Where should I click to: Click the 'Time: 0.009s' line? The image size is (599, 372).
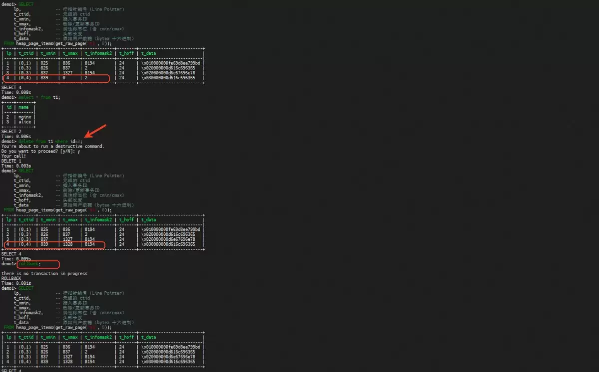16,259
